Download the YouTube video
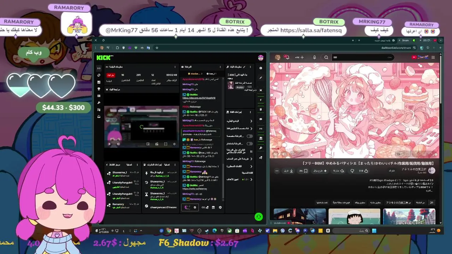452x254 pixels. click(289, 171)
